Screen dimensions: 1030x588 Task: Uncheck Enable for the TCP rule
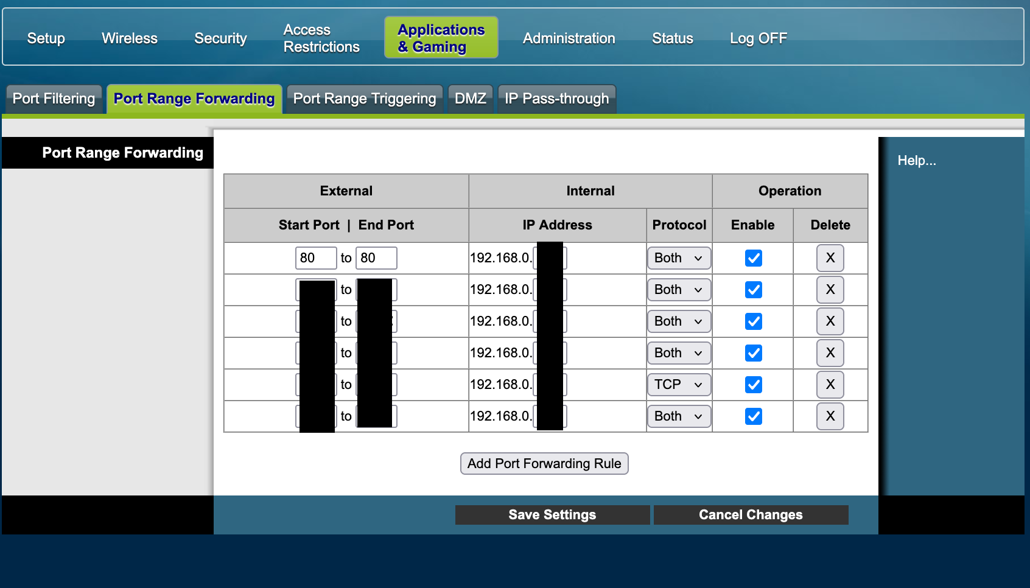(x=753, y=385)
